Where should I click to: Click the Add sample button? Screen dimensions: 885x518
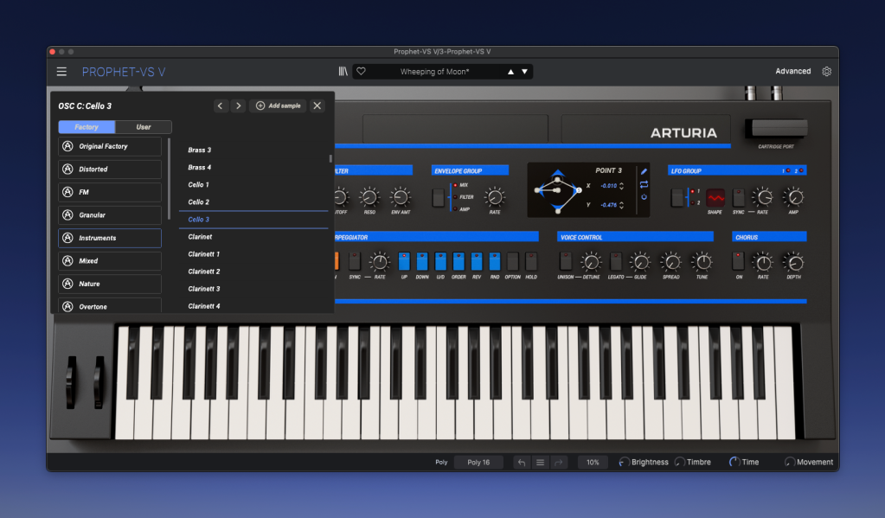pyautogui.click(x=278, y=106)
